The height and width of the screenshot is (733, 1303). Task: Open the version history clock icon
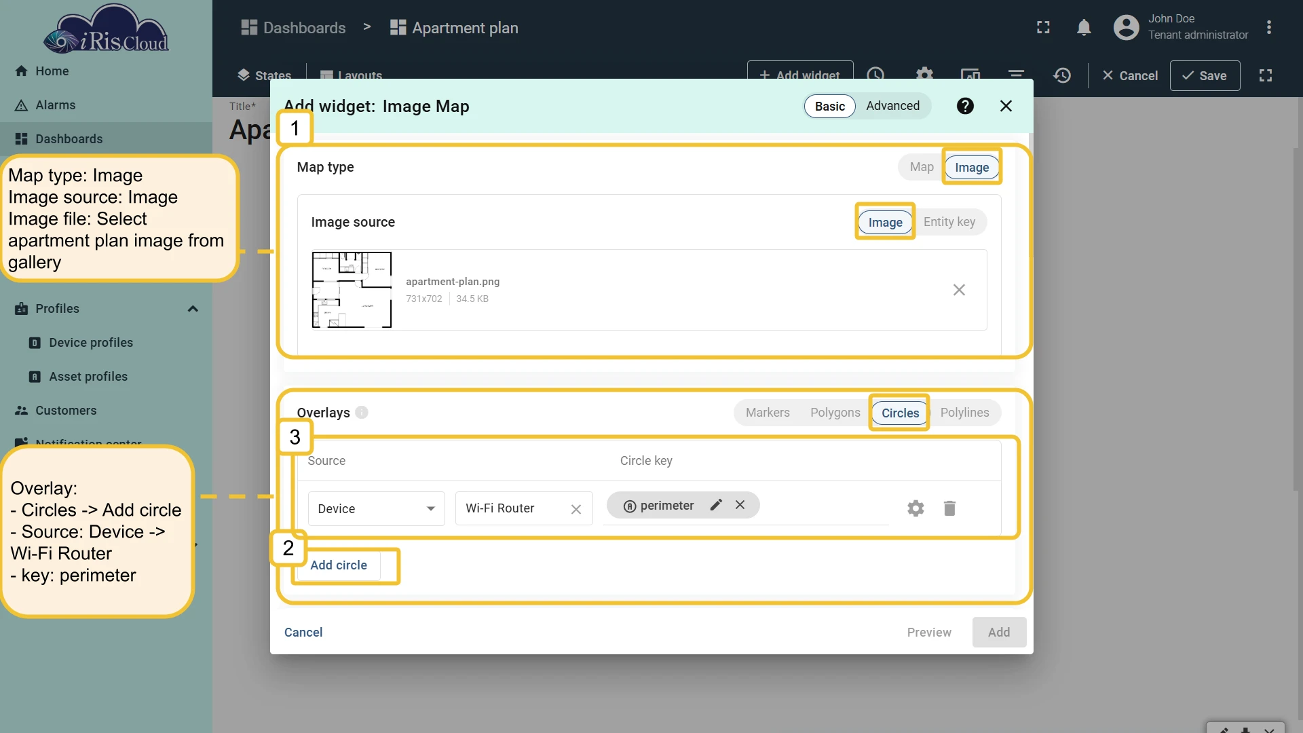tap(1062, 75)
